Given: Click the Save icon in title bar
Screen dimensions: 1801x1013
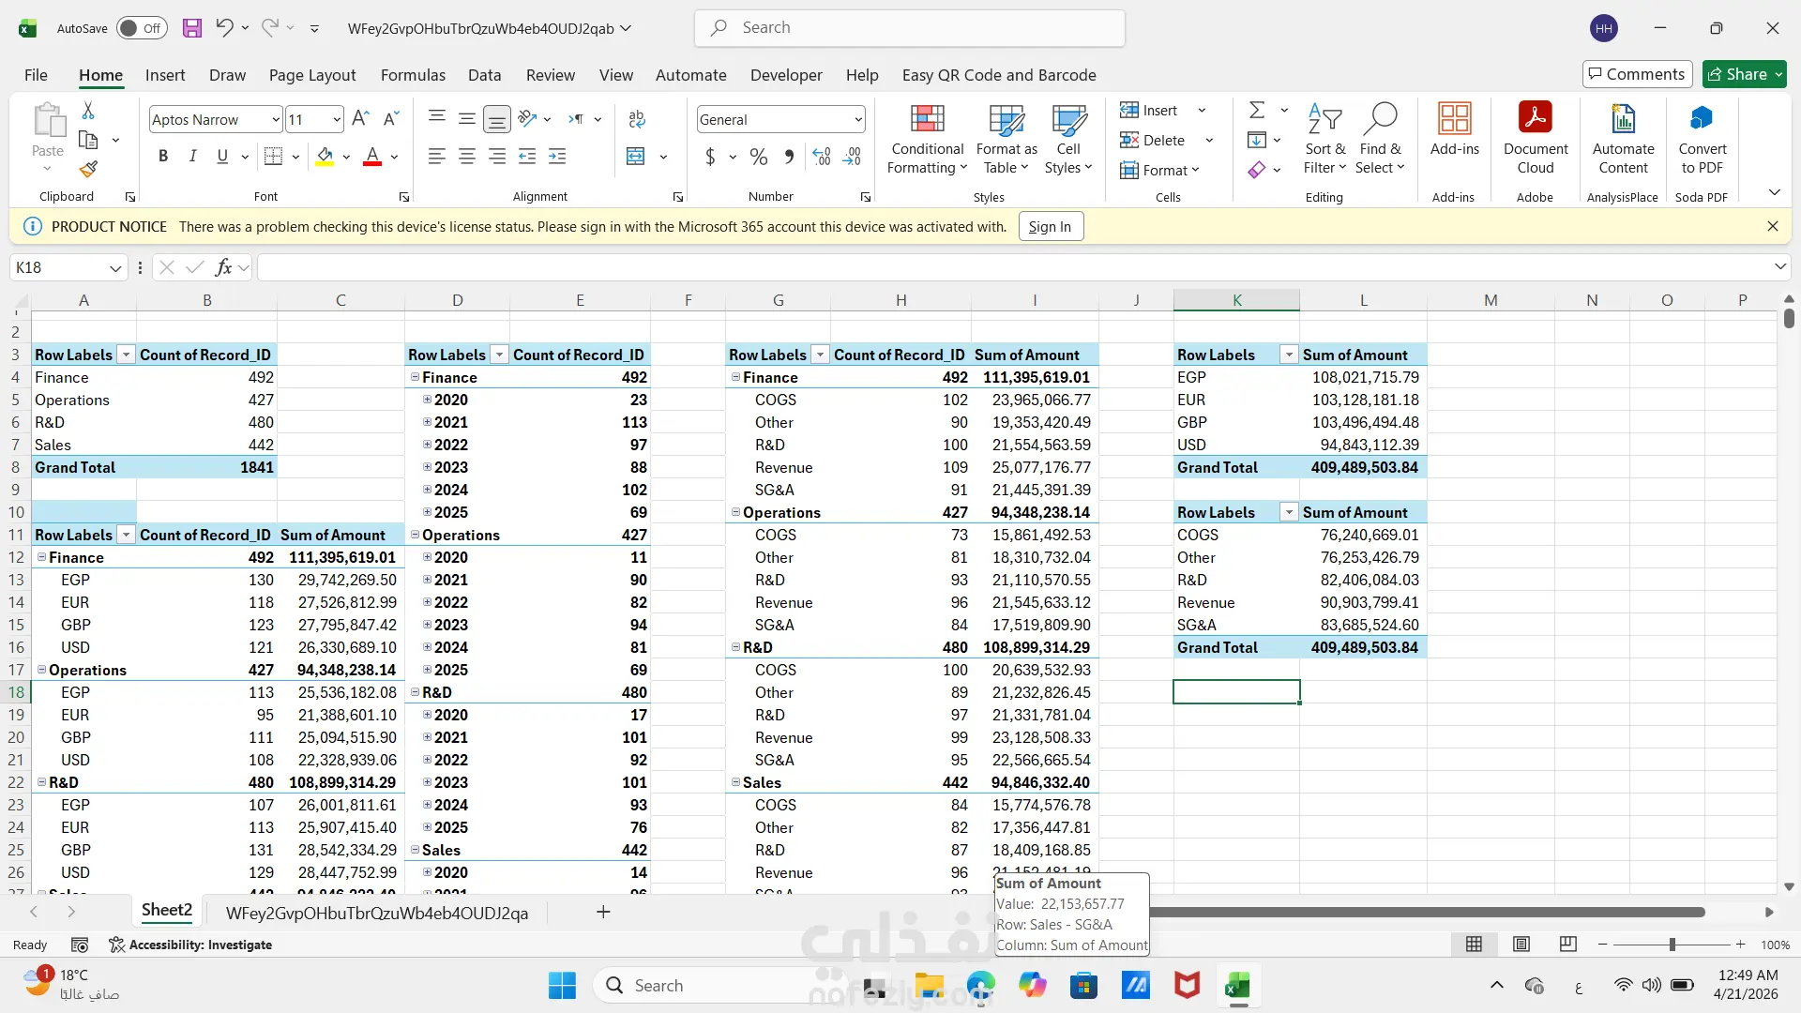Looking at the screenshot, I should [x=192, y=28].
